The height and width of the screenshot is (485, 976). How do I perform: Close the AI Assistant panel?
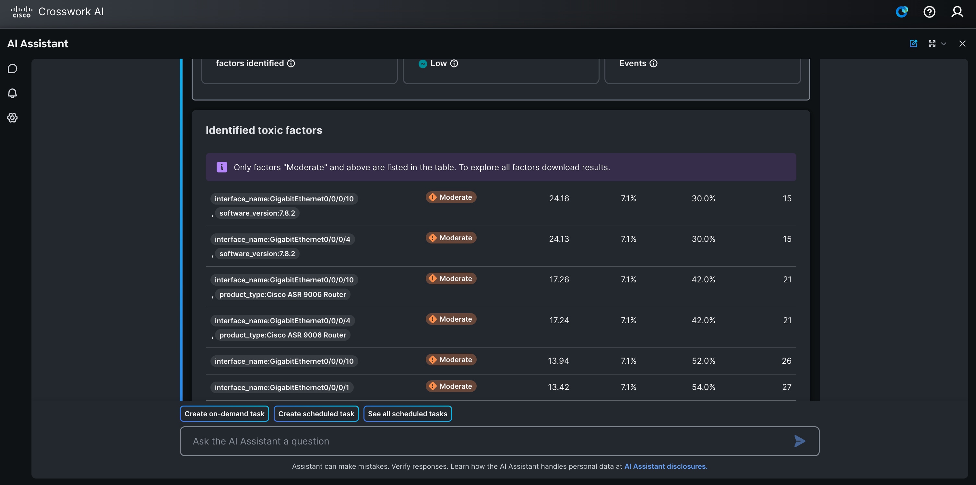coord(962,43)
